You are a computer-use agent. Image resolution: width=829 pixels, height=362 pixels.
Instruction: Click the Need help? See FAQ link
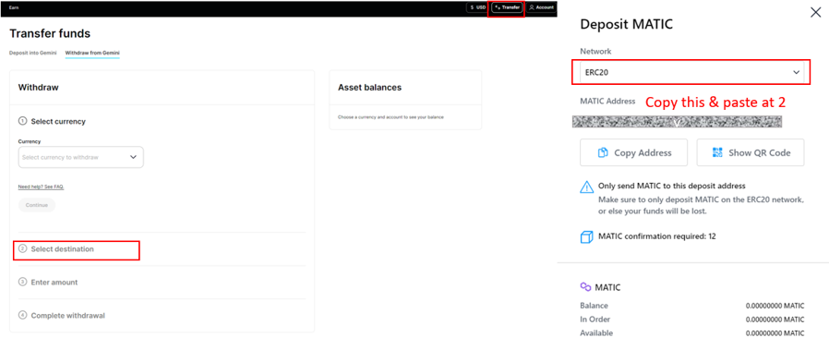(x=41, y=187)
